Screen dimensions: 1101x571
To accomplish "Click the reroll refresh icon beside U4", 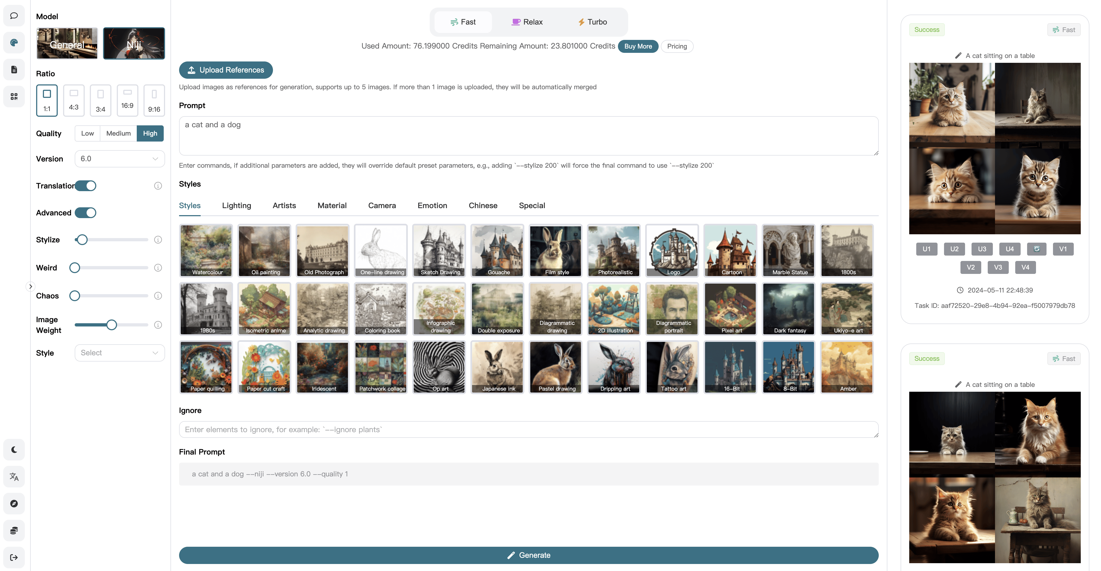I will [x=1037, y=249].
